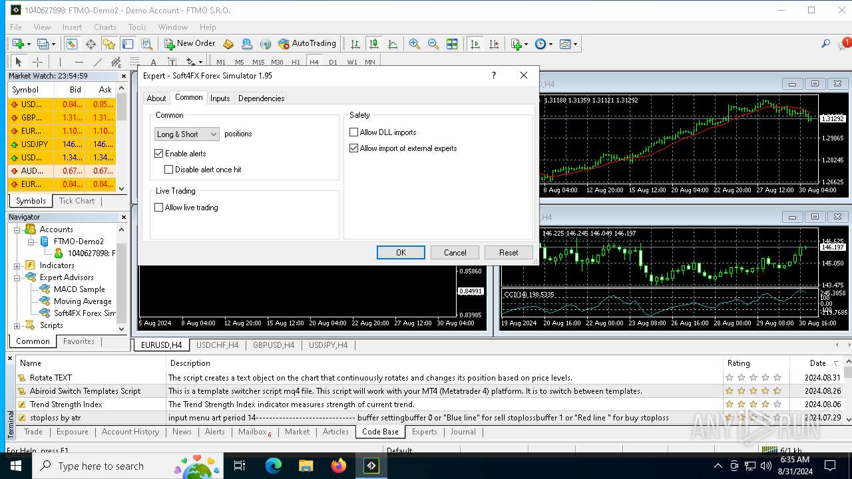Click the Market Watch panel scrollbar
Viewport: 852px width, 479px height.
click(x=122, y=138)
